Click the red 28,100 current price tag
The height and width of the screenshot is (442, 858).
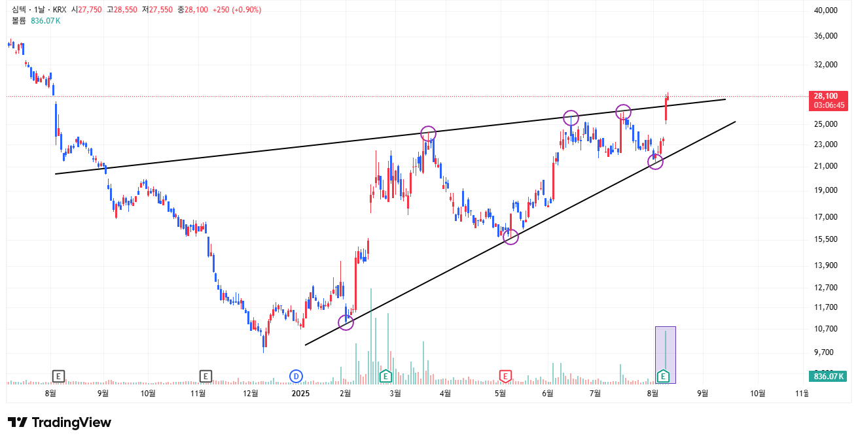(x=828, y=100)
